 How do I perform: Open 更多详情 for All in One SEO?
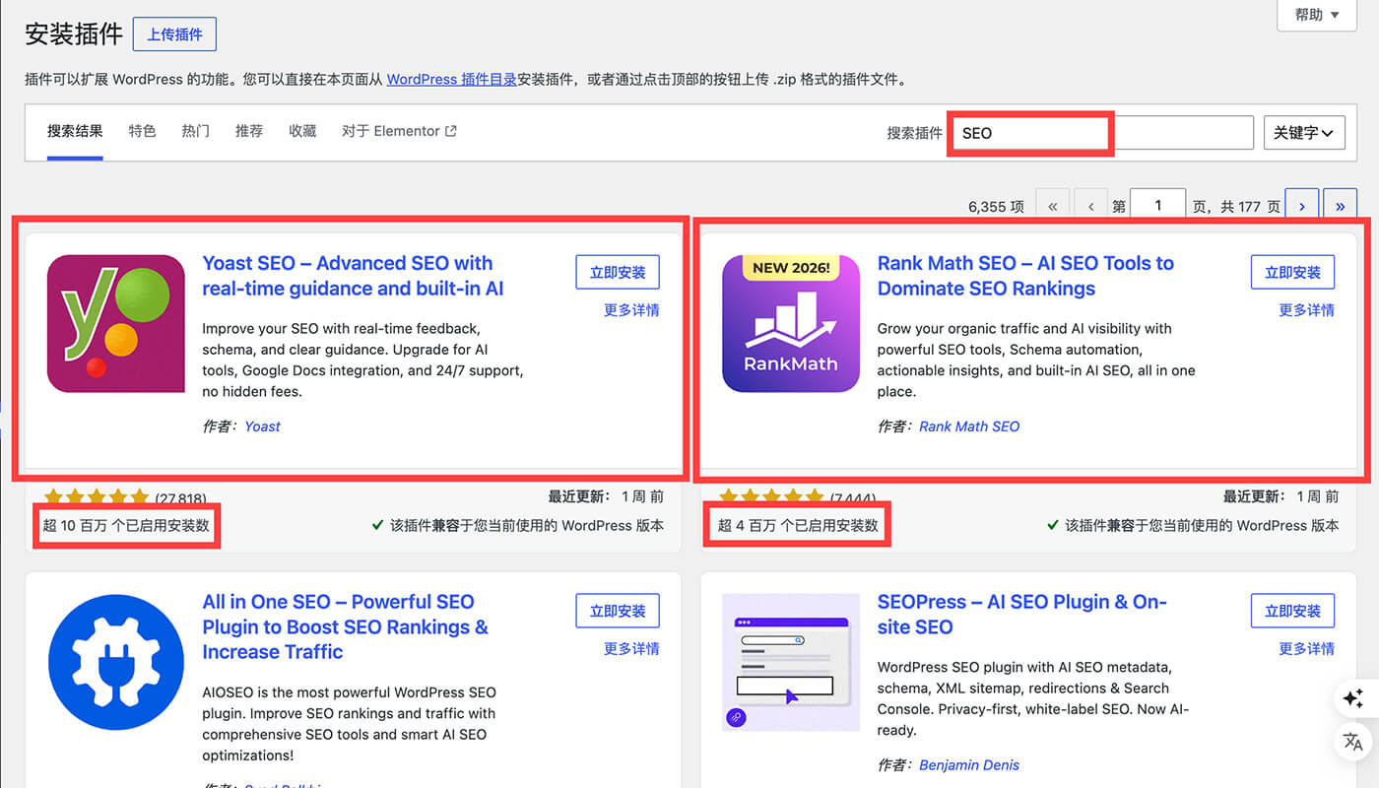pyautogui.click(x=631, y=649)
